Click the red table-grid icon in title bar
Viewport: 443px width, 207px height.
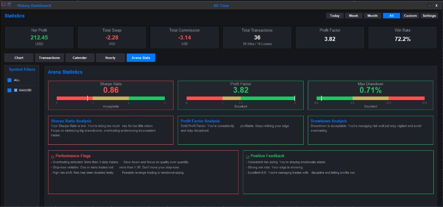3,4
